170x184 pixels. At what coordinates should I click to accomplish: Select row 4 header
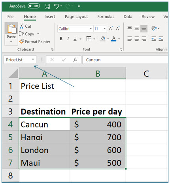click(x=11, y=124)
